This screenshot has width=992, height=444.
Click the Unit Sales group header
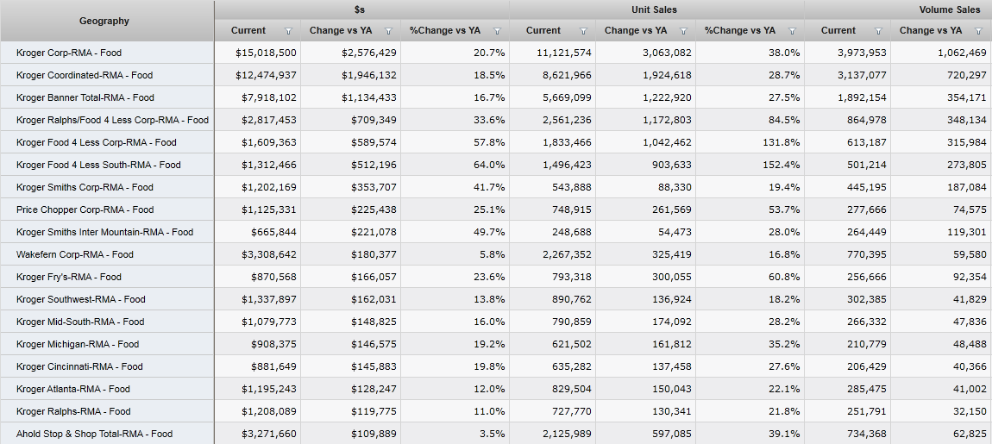654,9
